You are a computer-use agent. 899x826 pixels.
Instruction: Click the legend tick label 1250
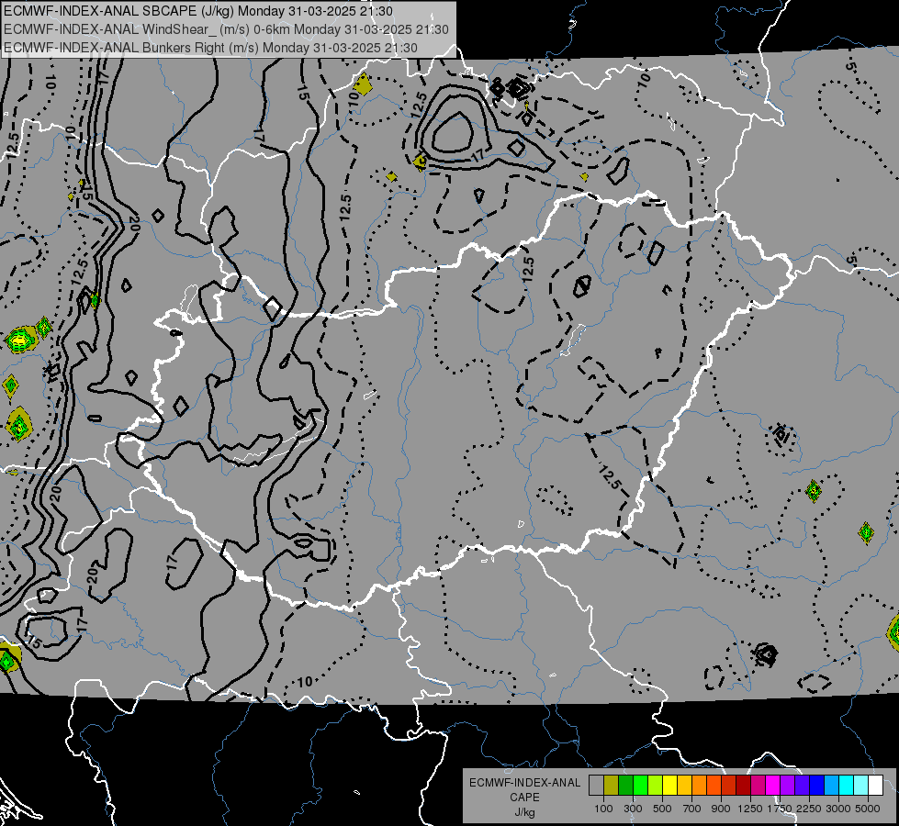(750, 809)
